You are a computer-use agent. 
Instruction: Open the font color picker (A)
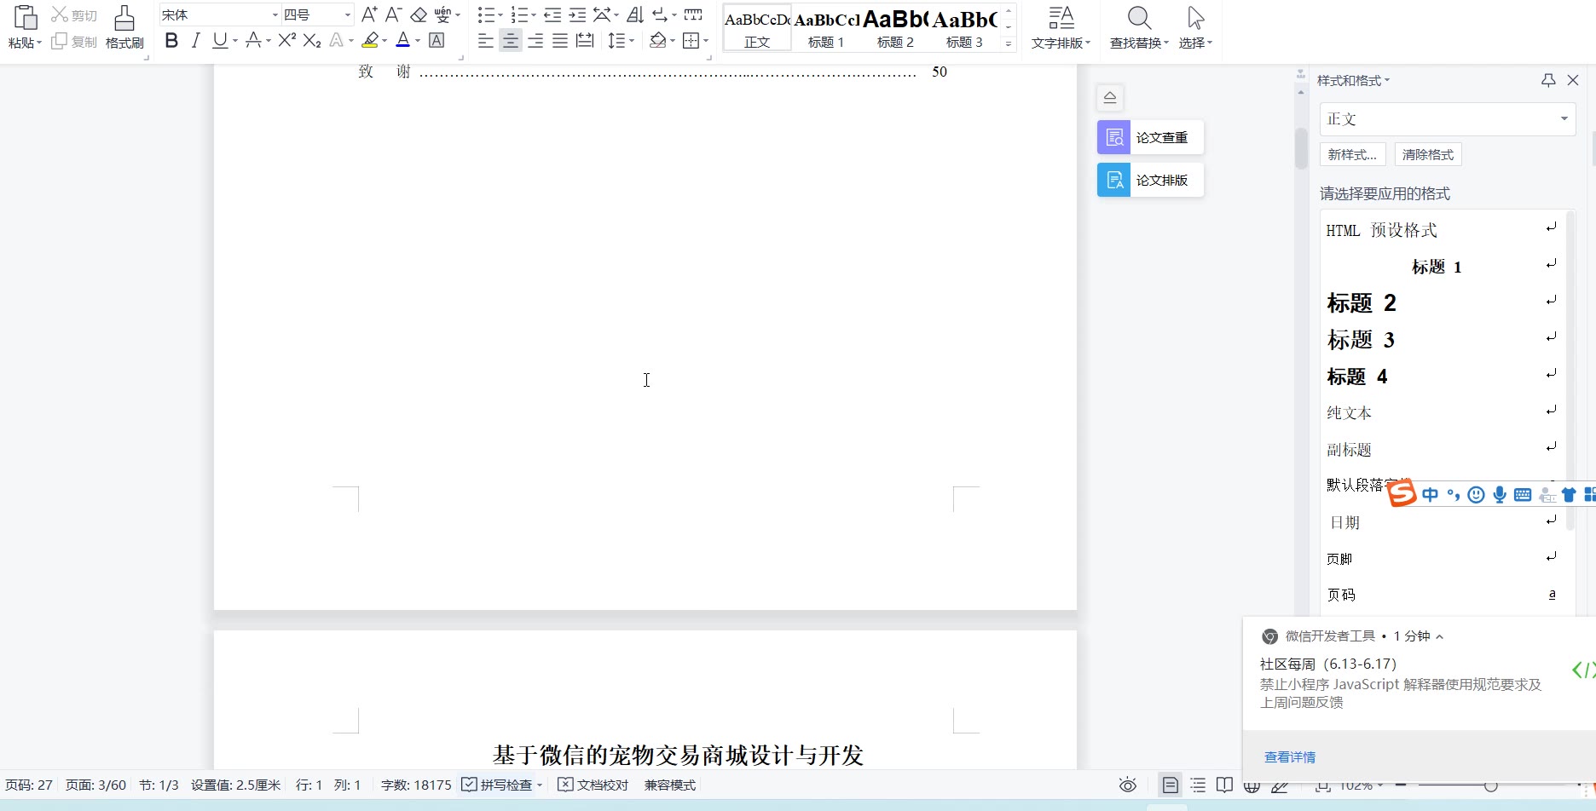(x=418, y=41)
